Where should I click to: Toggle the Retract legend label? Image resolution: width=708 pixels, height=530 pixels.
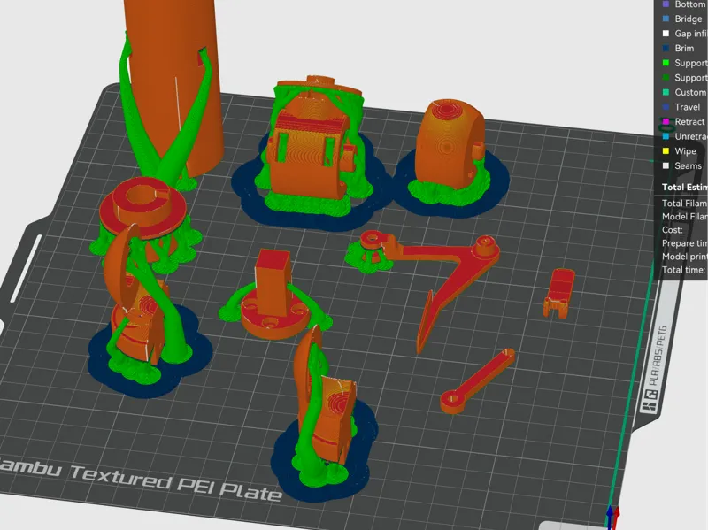pos(689,122)
